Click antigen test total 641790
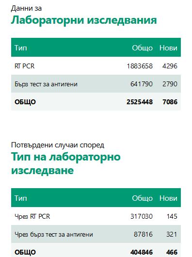This screenshot has width=192, height=257. coord(142,84)
